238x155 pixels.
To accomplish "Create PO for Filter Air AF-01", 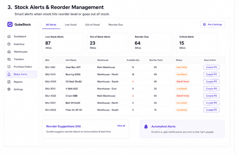I will (x=212, y=110).
